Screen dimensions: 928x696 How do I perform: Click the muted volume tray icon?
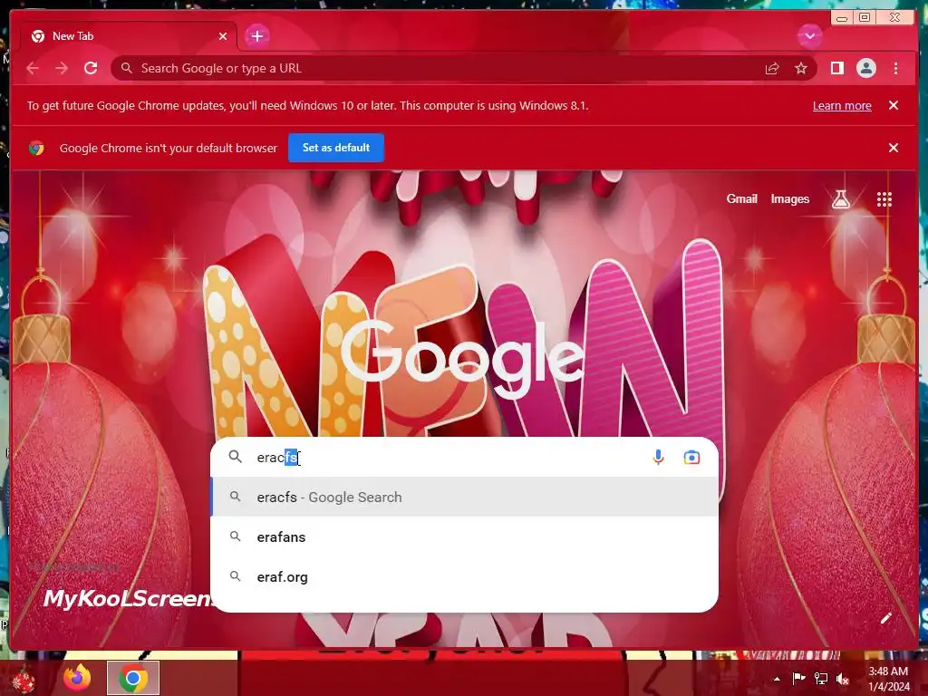point(842,678)
